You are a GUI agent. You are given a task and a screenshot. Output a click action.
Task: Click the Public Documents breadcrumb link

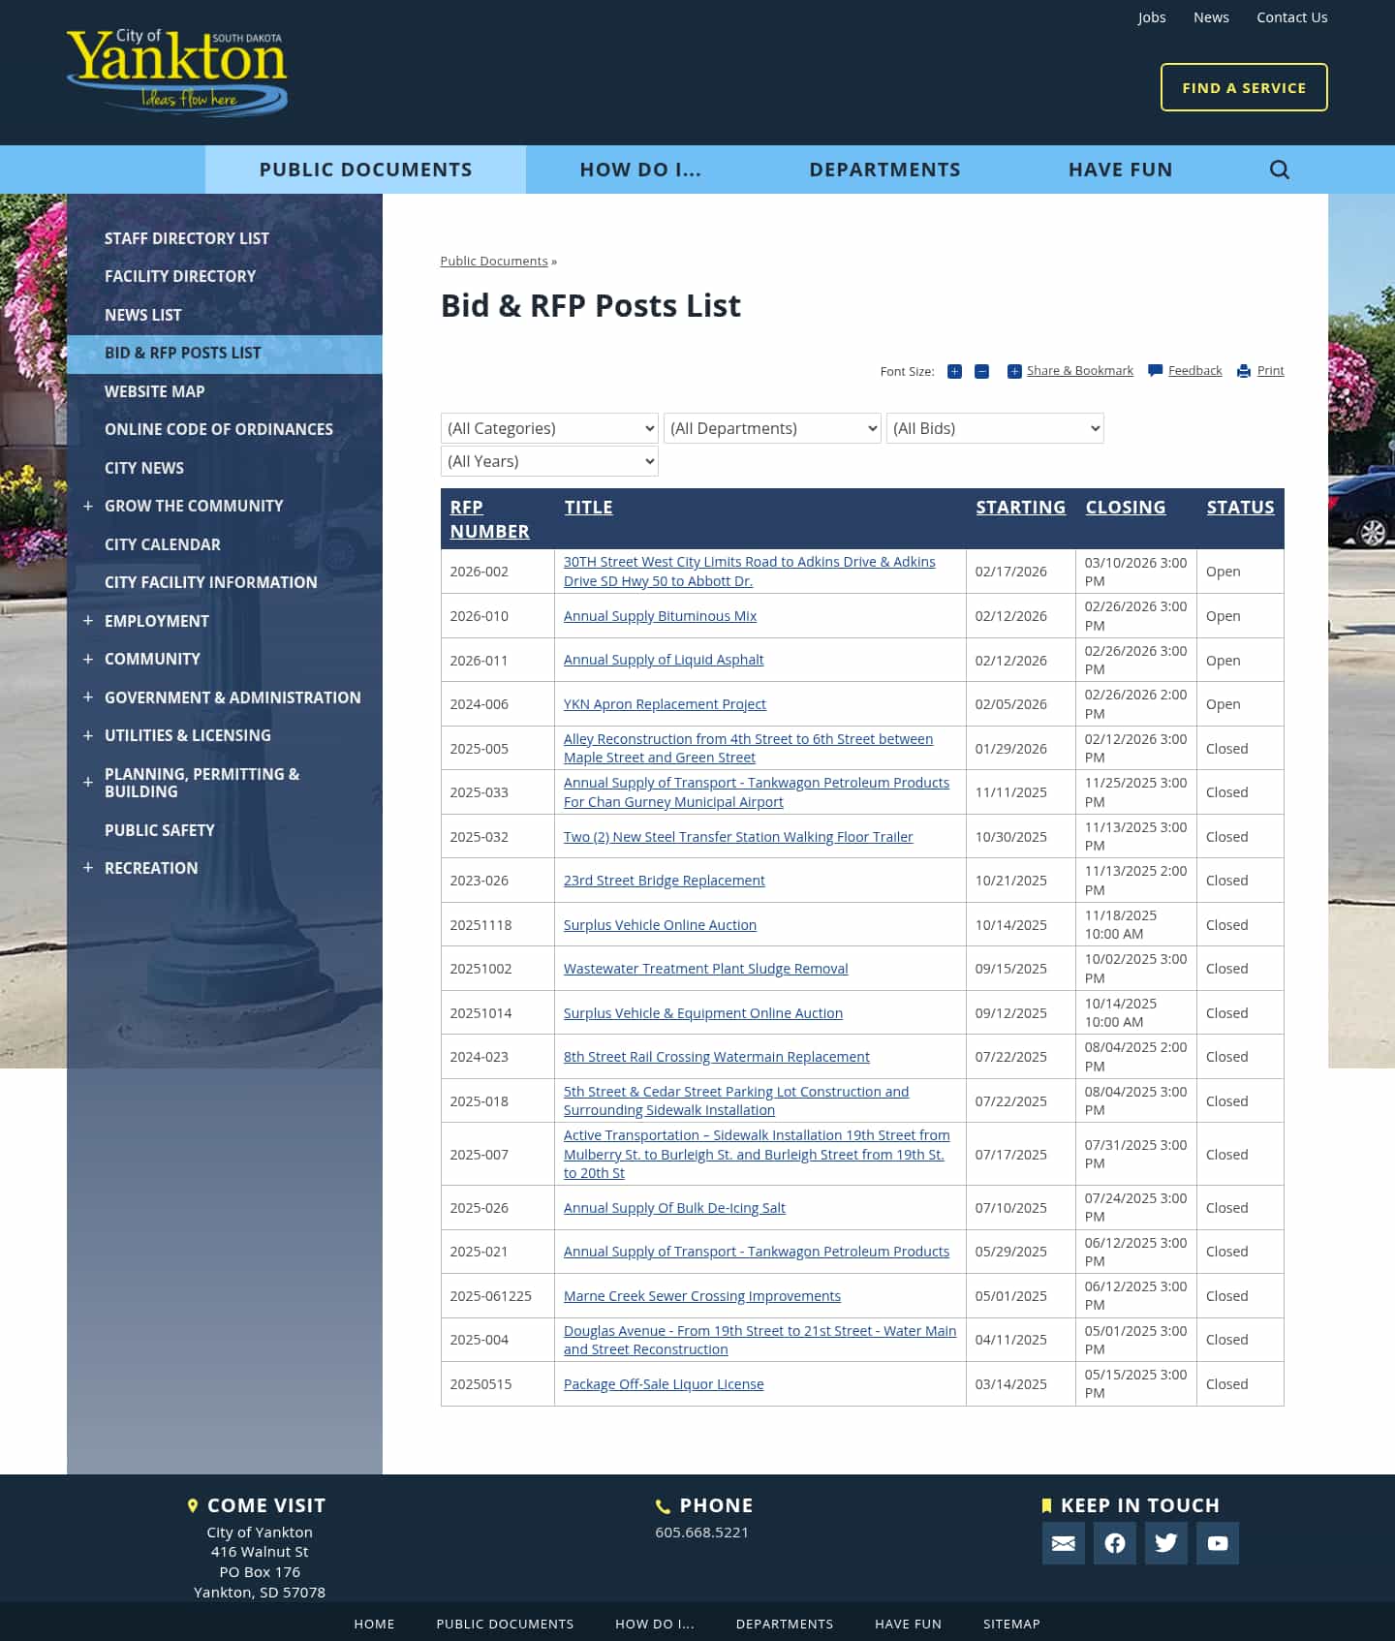[x=494, y=261]
